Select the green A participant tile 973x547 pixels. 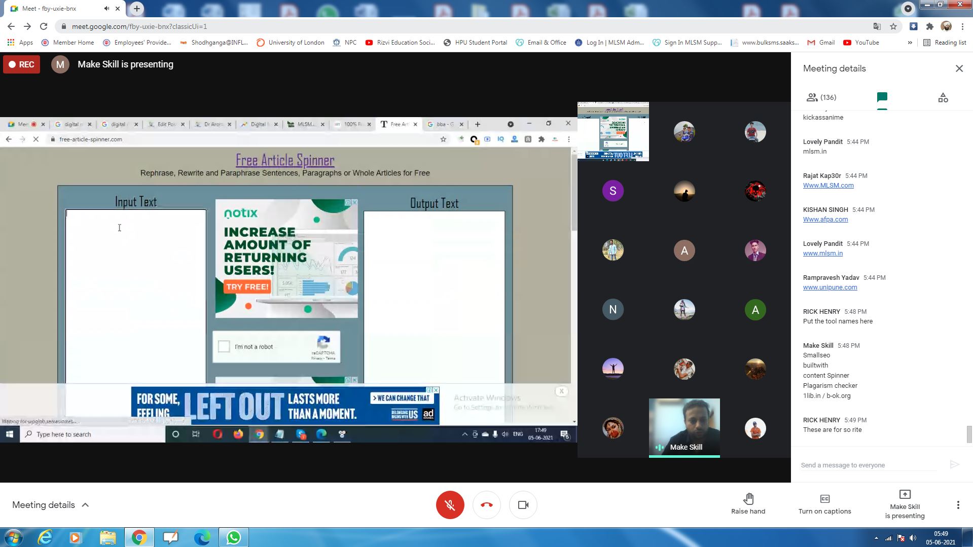click(755, 310)
